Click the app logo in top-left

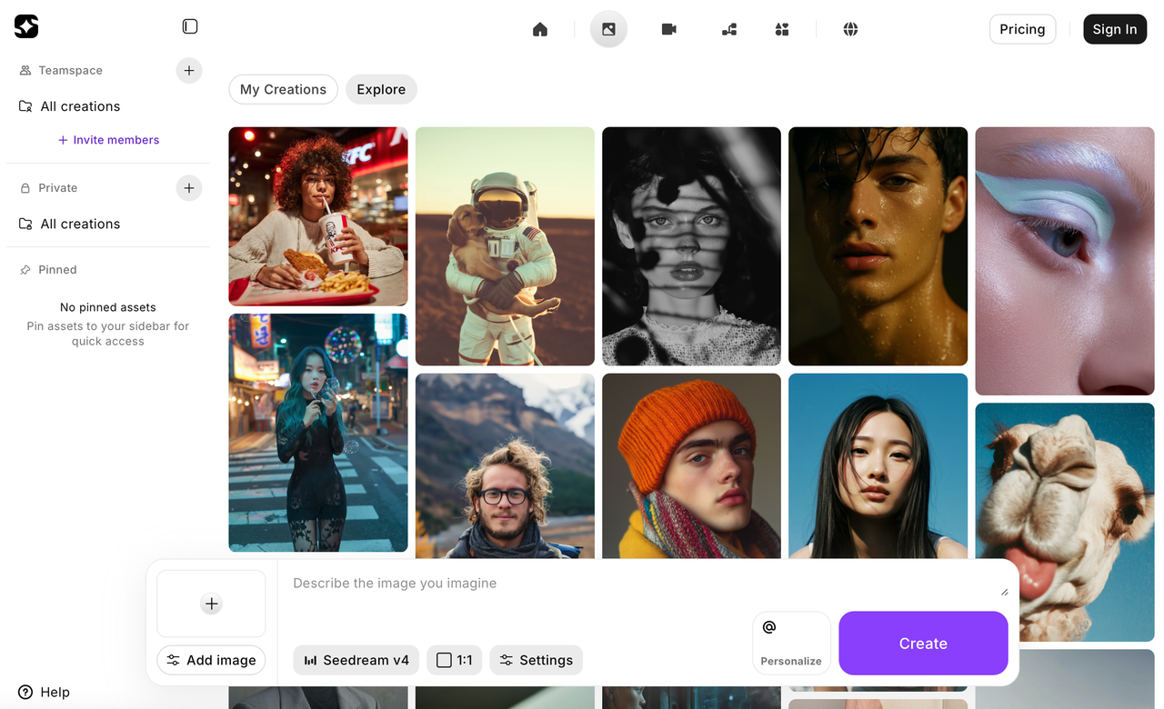point(26,26)
